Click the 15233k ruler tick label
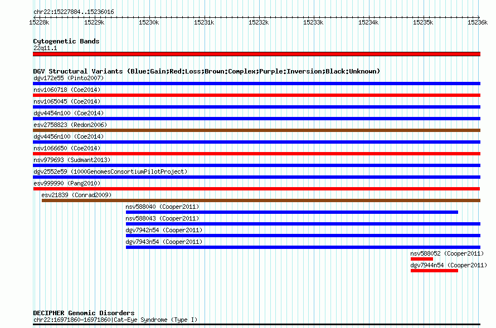 pos(313,22)
